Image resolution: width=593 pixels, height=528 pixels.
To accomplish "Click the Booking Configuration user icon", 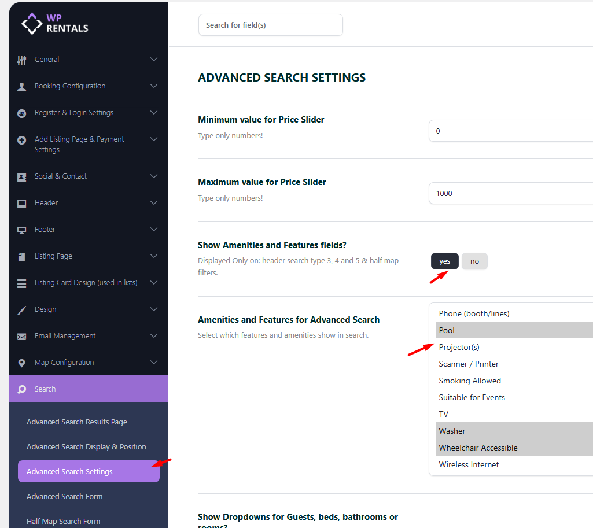I will 22,87.
